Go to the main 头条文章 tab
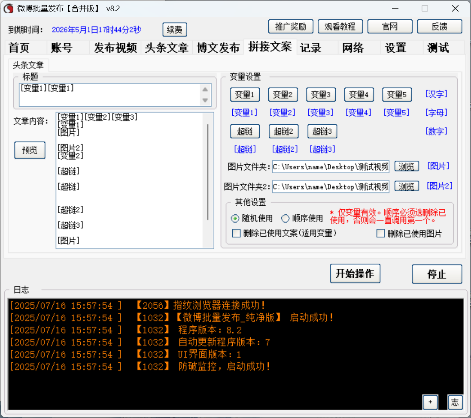Viewport: 471px width, 418px height. 167,48
